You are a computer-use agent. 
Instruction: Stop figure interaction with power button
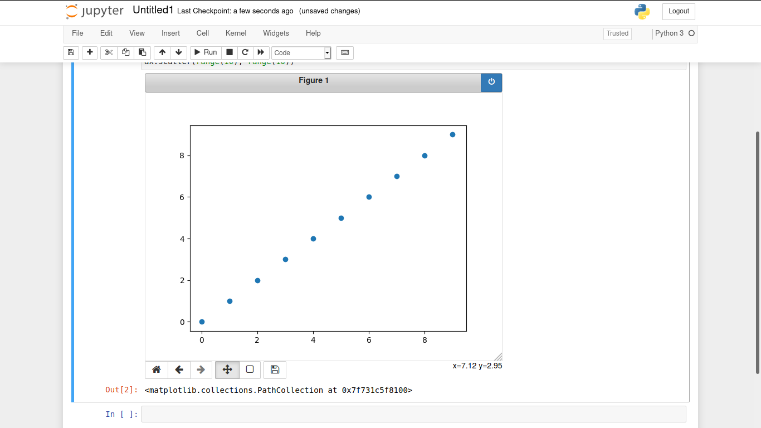pyautogui.click(x=491, y=82)
